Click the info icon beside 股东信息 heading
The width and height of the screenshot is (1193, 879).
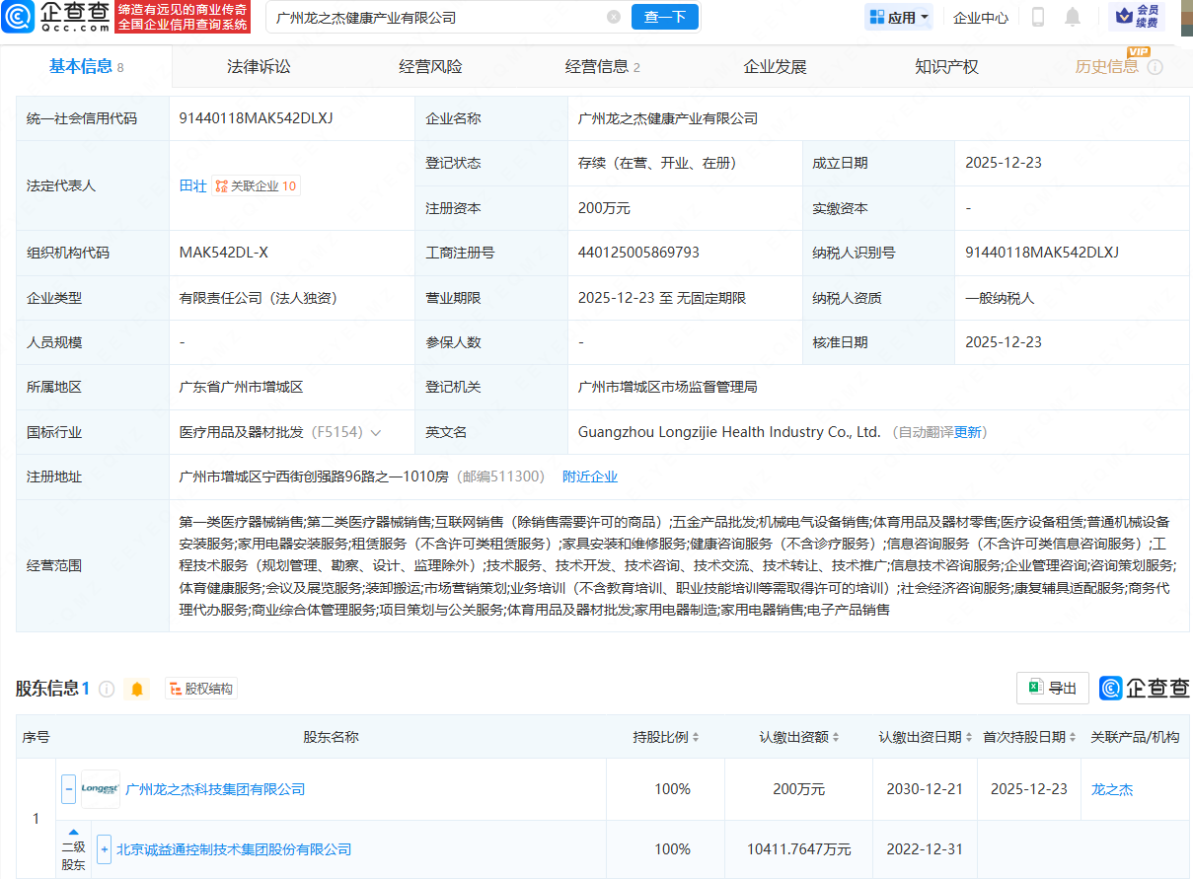tap(109, 689)
